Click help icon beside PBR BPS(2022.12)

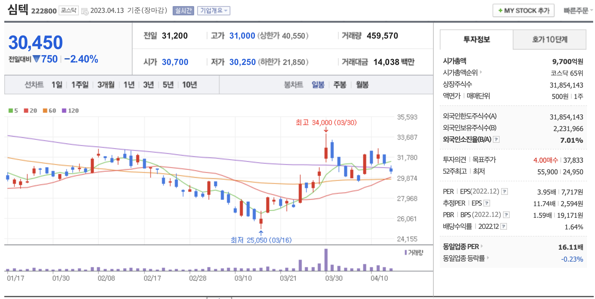click(506, 215)
